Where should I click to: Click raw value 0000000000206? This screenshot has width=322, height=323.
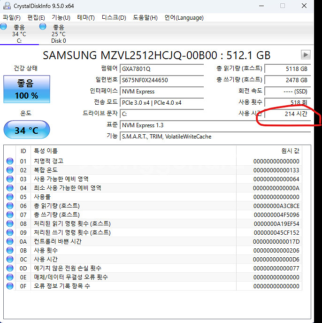[x=276, y=251]
